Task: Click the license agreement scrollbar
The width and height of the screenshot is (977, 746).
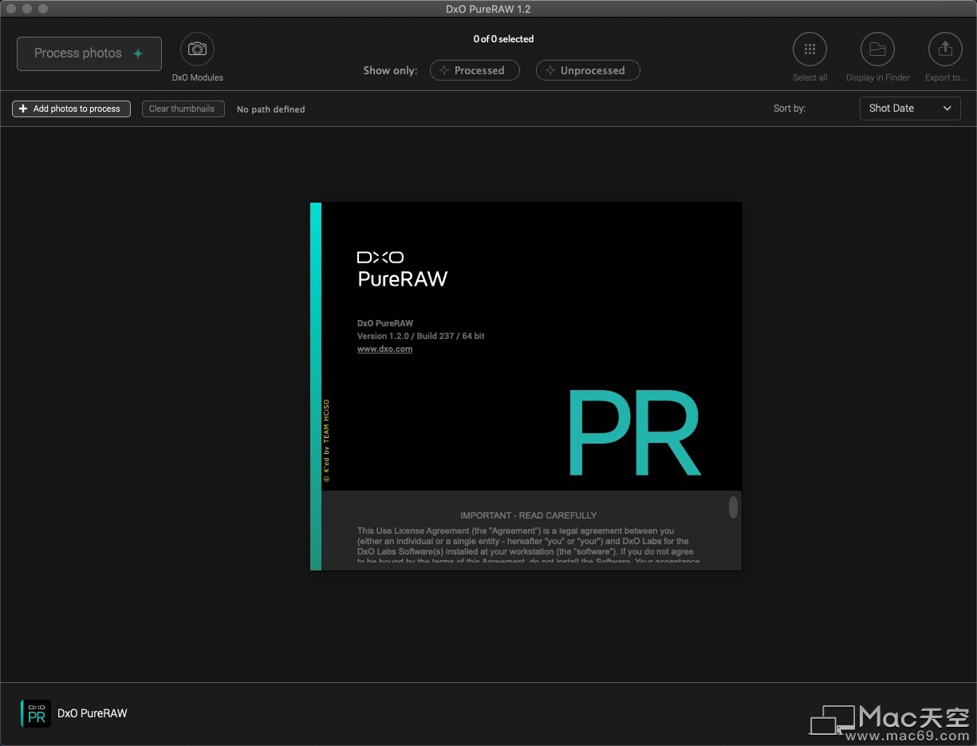Action: [733, 507]
